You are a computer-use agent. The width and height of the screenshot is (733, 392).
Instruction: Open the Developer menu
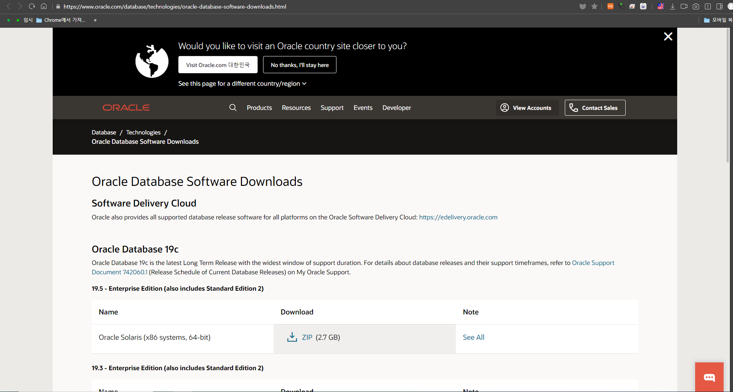click(x=397, y=108)
